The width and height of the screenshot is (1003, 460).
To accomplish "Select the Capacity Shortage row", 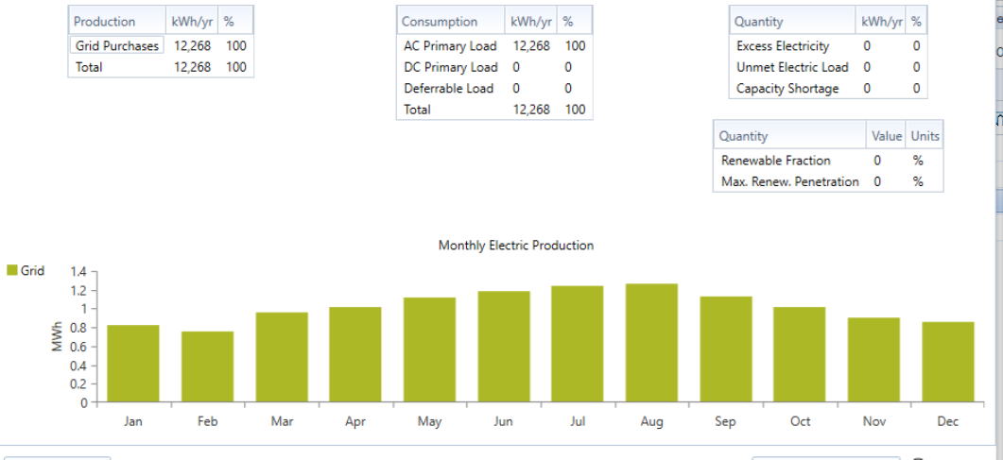I will (x=828, y=88).
